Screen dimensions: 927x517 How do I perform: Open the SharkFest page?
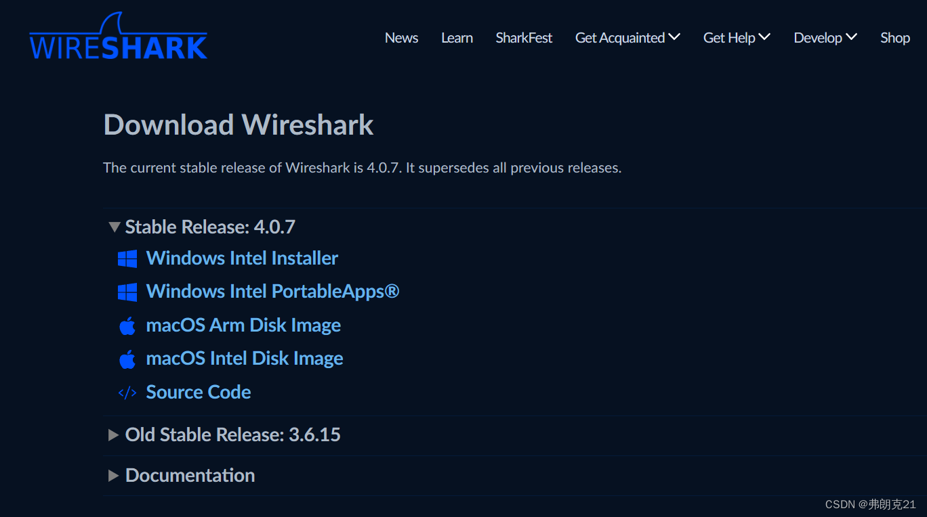(x=524, y=38)
